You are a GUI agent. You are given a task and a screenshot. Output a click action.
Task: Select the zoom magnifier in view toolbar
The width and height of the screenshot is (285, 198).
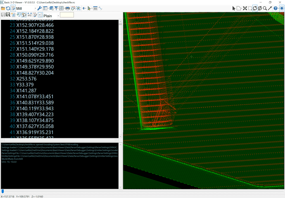265,8
